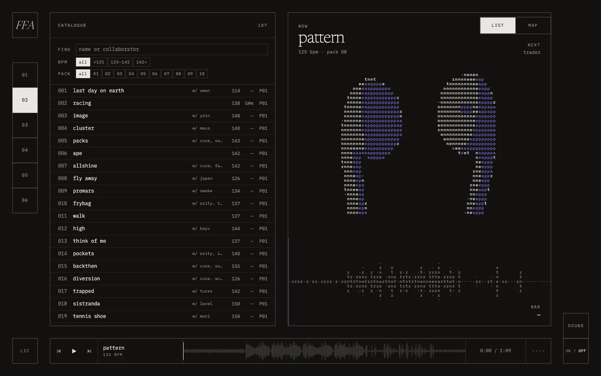
Task: Select track 'diversion'
Action: 163,279
